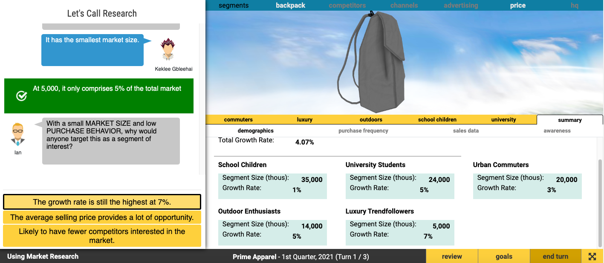Viewport: 604px width, 263px height.
Task: Click the Urban Commuters heading
Action: (x=501, y=165)
